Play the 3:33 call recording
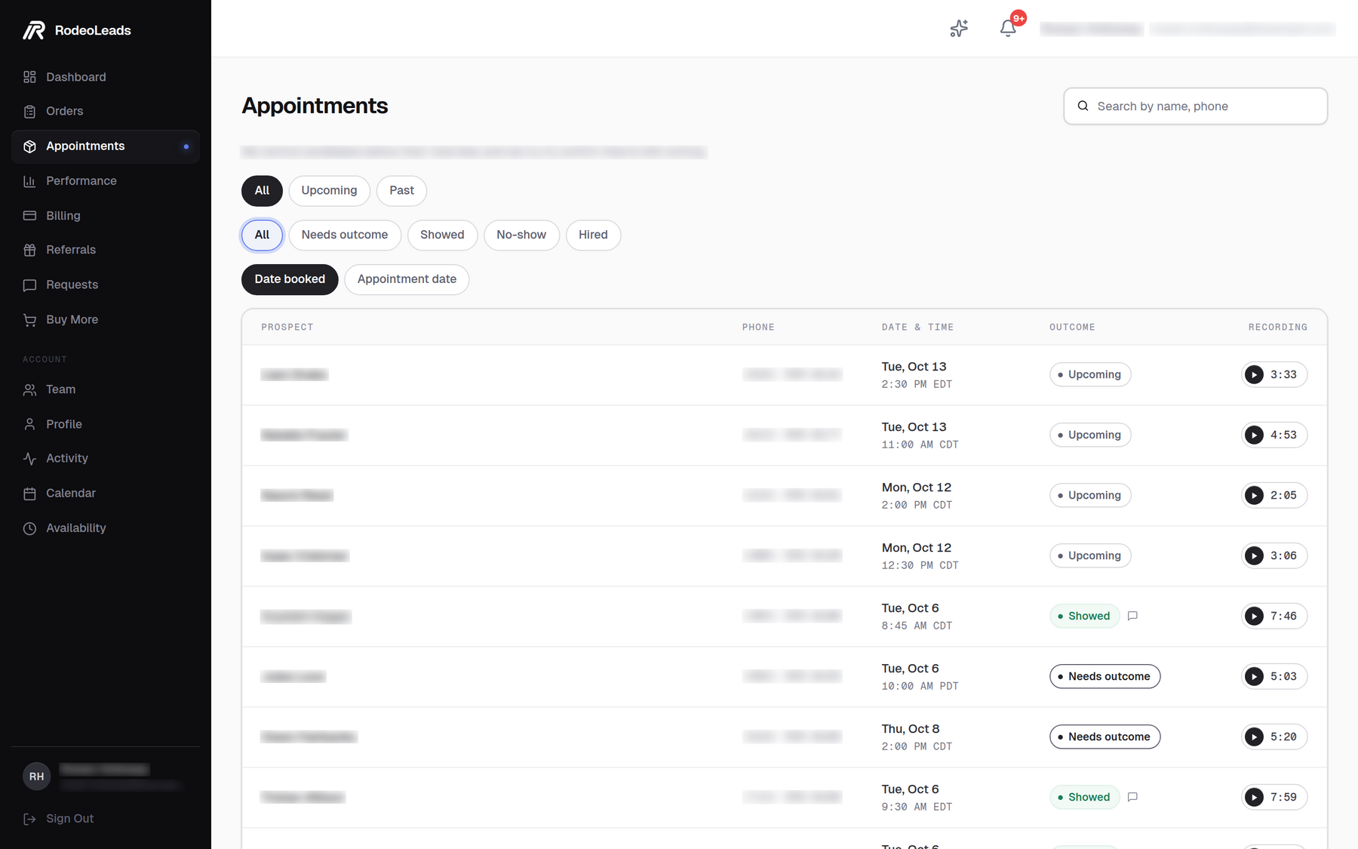Image resolution: width=1358 pixels, height=849 pixels. point(1274,374)
